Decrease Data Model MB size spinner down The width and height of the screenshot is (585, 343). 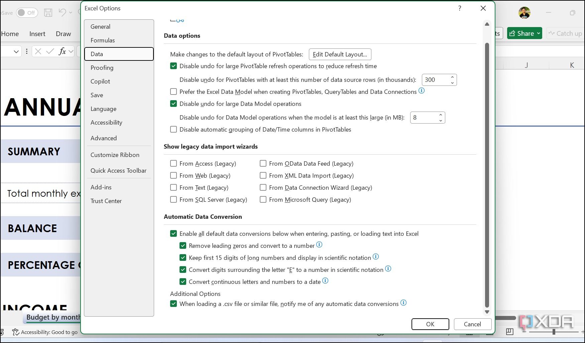[441, 120]
